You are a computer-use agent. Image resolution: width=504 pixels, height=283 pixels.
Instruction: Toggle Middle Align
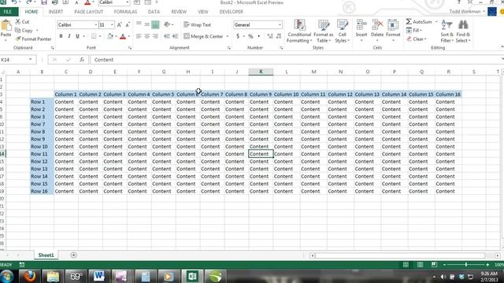coord(147,24)
